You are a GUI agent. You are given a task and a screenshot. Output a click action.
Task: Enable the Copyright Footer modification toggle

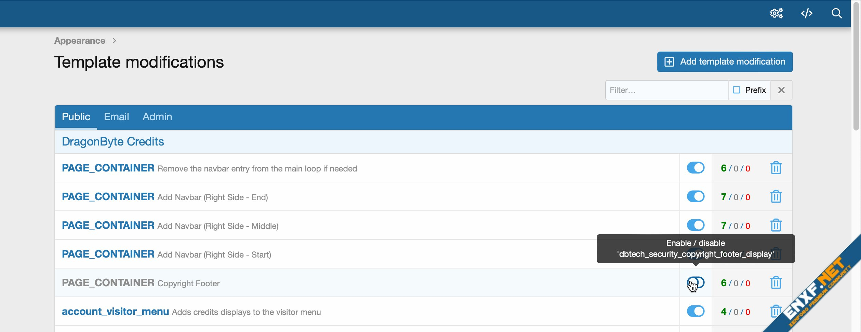(696, 283)
